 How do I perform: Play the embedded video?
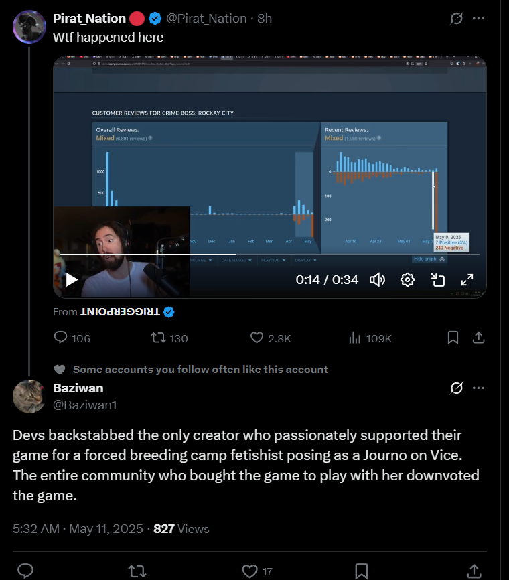pyautogui.click(x=72, y=280)
